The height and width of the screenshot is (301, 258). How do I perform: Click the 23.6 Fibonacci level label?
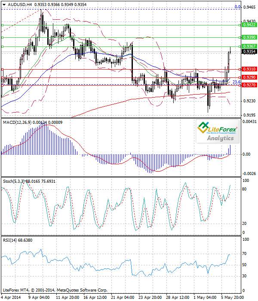(236, 82)
